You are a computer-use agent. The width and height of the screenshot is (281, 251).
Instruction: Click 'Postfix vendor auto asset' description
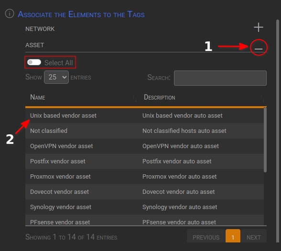tap(177, 161)
